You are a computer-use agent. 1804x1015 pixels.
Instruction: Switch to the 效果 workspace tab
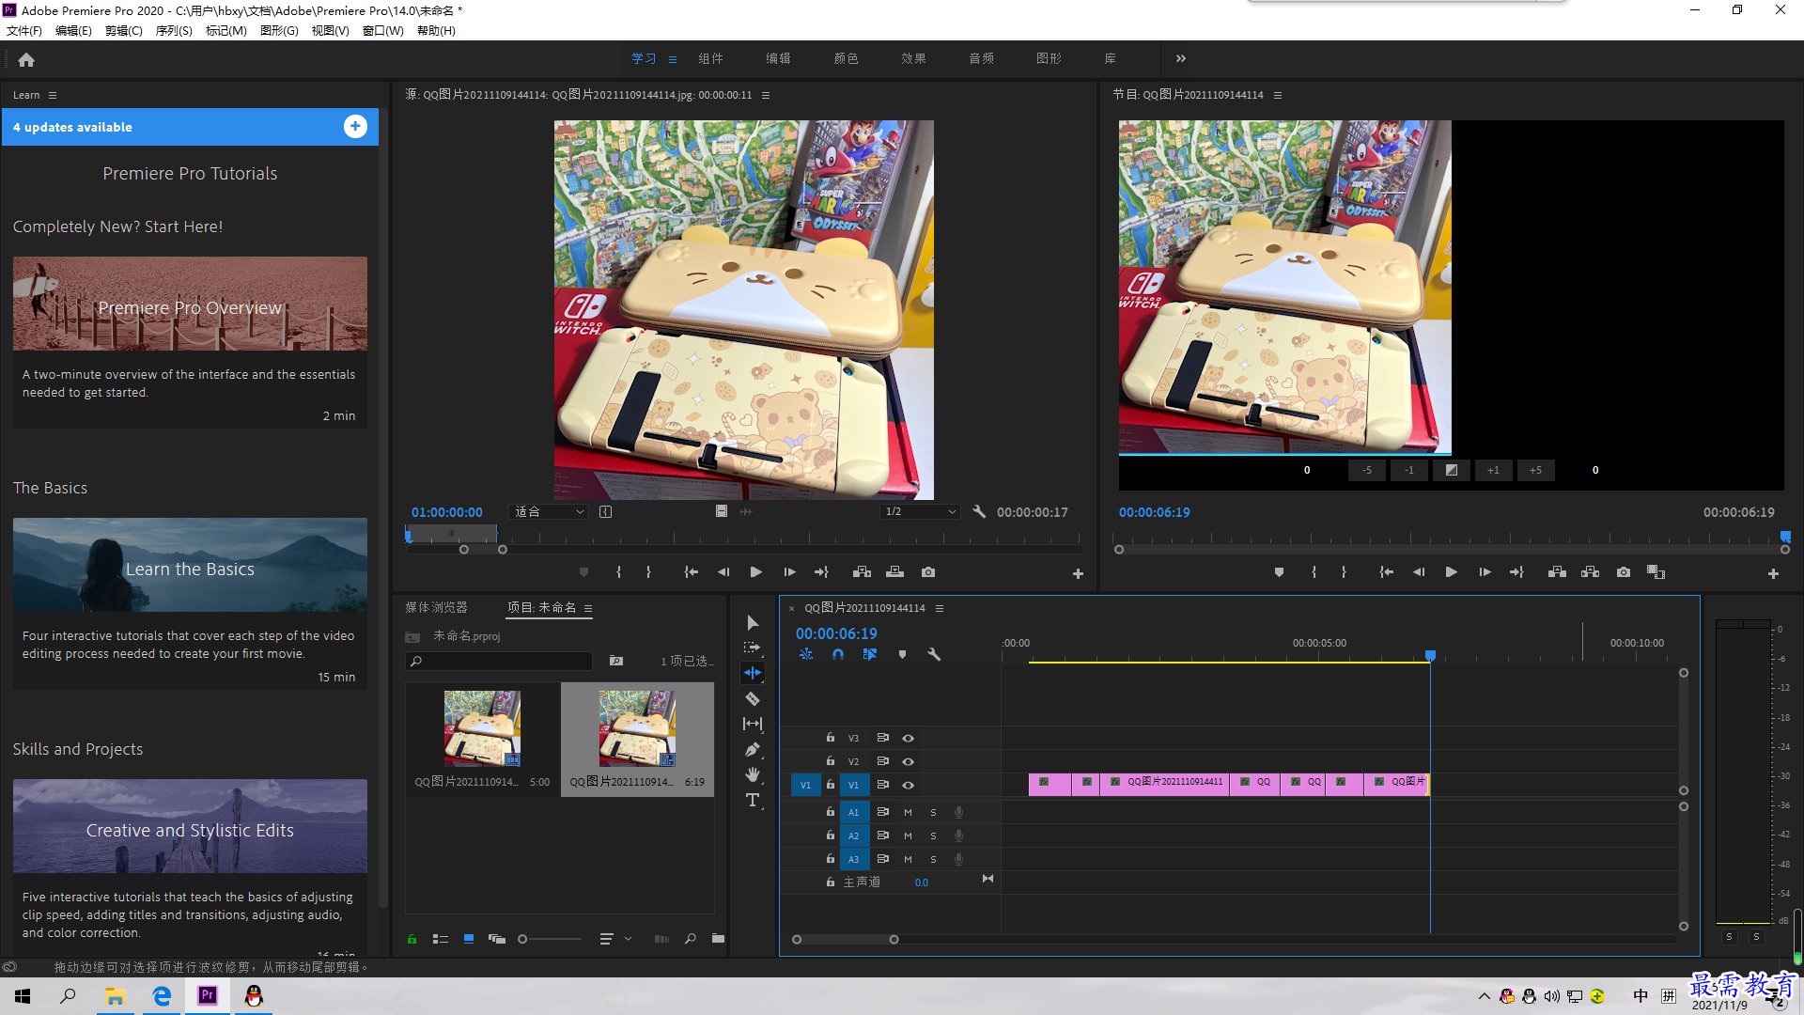click(913, 58)
